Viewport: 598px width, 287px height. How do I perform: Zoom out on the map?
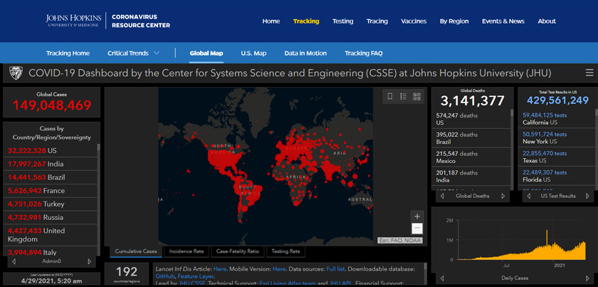(x=417, y=229)
